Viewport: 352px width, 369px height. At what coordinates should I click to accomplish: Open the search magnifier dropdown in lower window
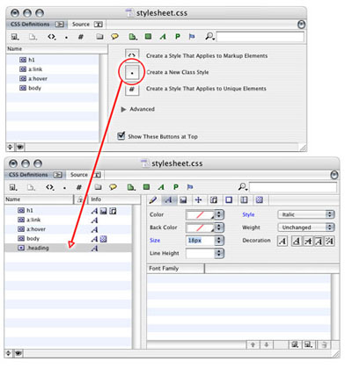click(x=243, y=187)
